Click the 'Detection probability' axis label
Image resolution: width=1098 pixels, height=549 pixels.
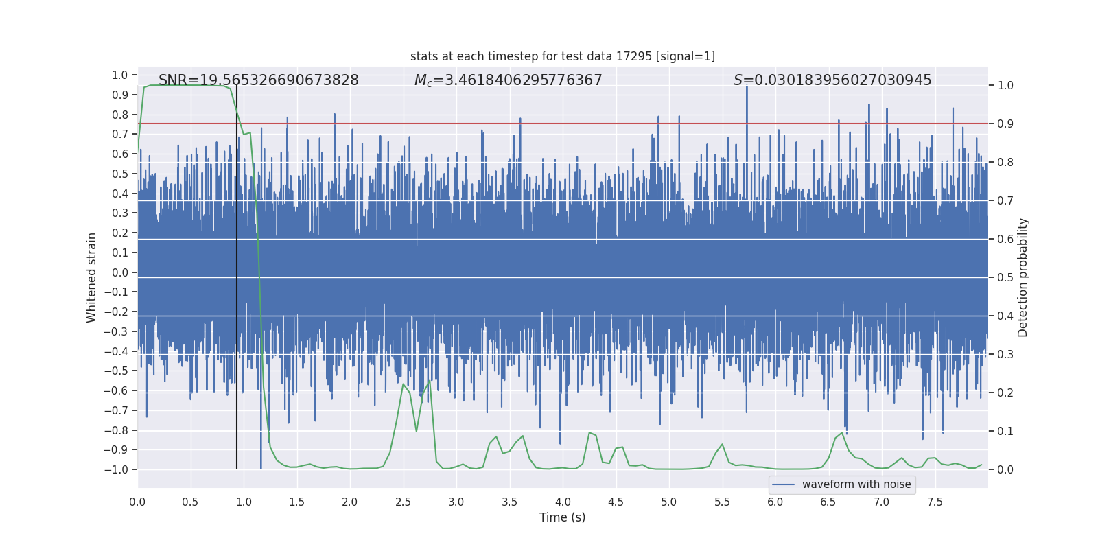tap(1023, 278)
